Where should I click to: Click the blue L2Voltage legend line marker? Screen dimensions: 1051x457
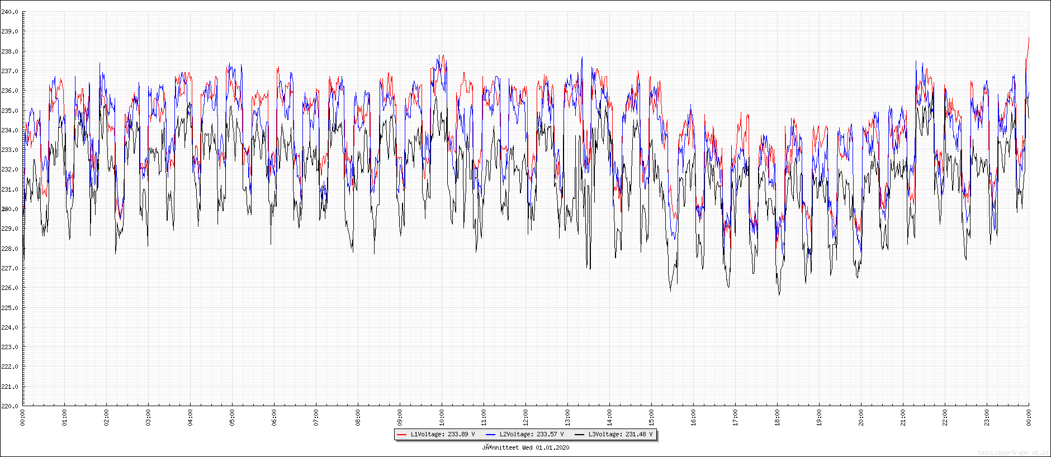coord(491,434)
